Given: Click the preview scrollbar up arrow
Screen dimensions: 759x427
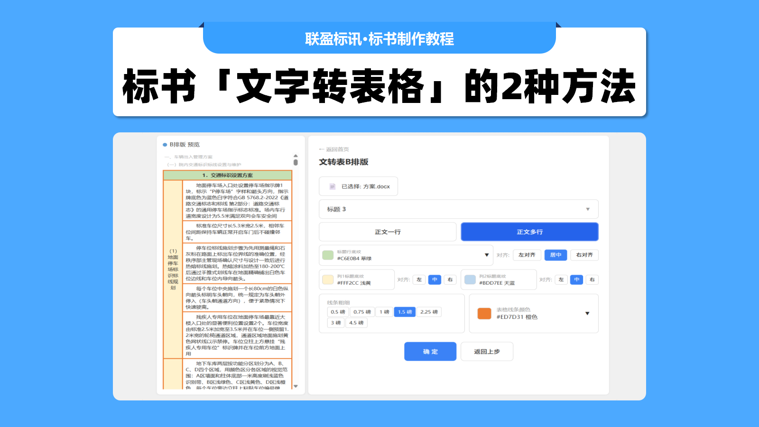Looking at the screenshot, I should 296,156.
